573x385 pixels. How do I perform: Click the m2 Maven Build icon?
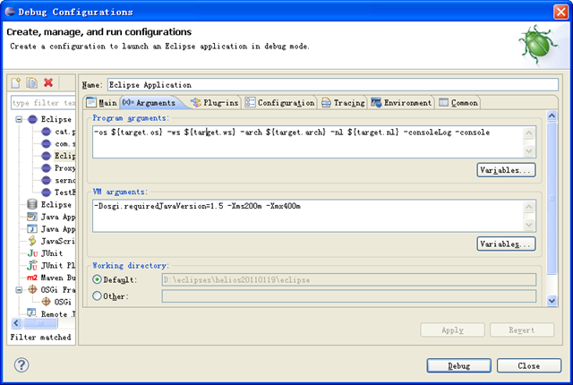click(x=32, y=278)
